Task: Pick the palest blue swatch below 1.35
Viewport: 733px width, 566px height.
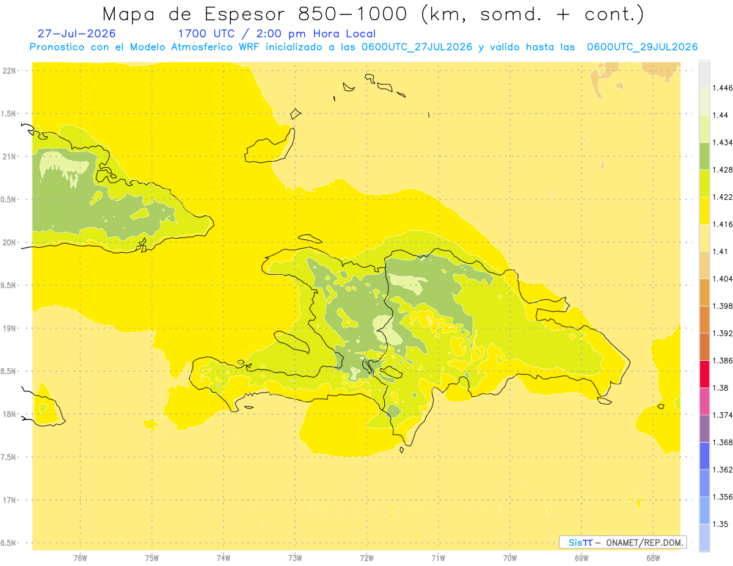Action: pos(704,537)
